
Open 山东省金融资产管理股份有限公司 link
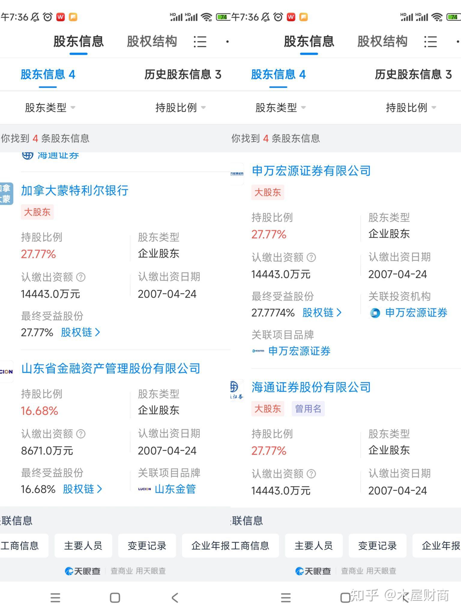coord(111,368)
